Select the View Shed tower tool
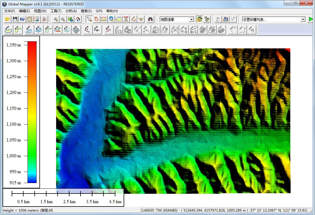This screenshot has height=215, width=315. (x=126, y=19)
